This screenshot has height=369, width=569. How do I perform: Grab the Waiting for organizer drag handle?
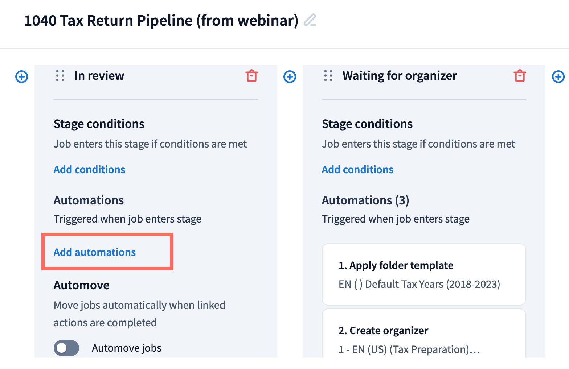tap(328, 76)
